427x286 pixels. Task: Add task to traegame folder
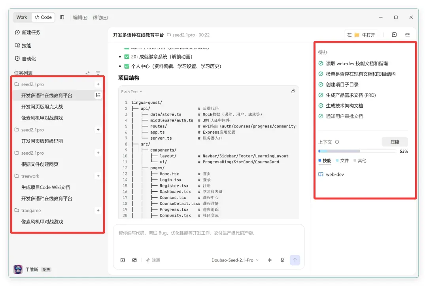pyautogui.click(x=98, y=210)
